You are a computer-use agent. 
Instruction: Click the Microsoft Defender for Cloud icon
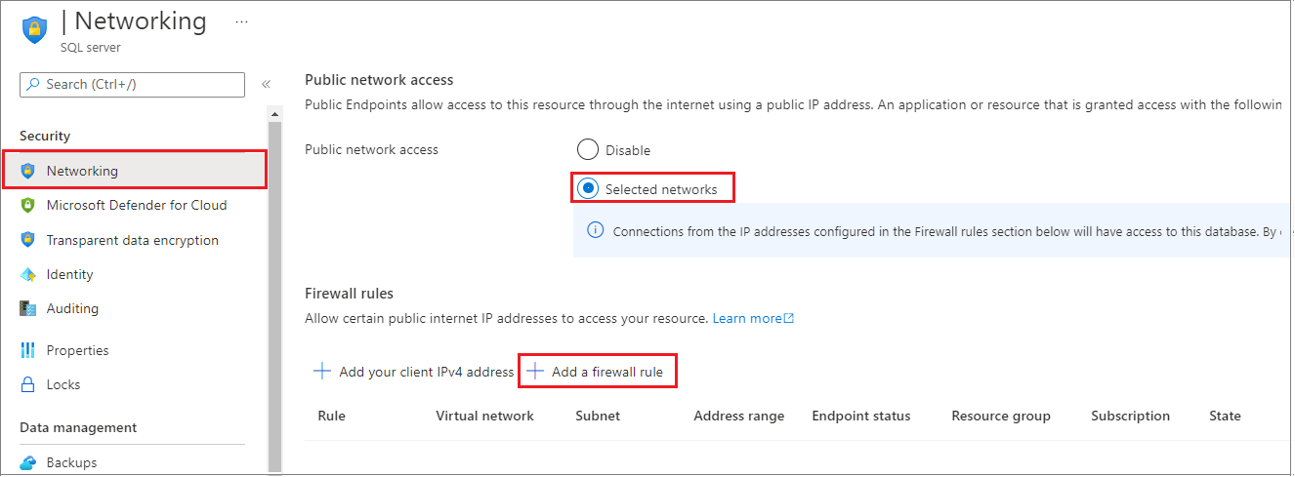coord(28,206)
